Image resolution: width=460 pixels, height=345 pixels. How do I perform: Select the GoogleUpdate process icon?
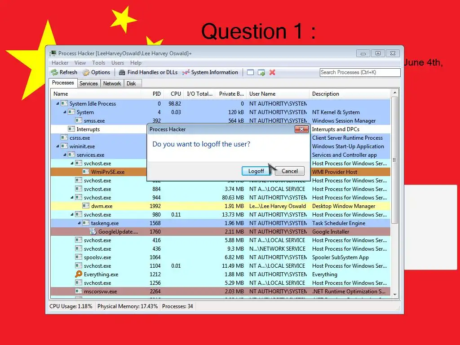(93, 232)
